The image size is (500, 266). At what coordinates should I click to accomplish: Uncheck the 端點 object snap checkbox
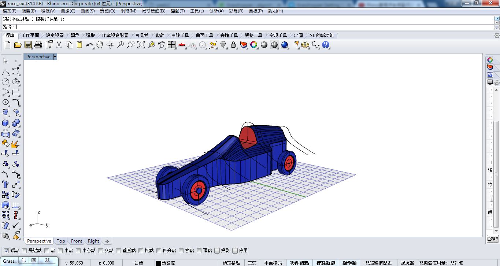(x=6, y=251)
